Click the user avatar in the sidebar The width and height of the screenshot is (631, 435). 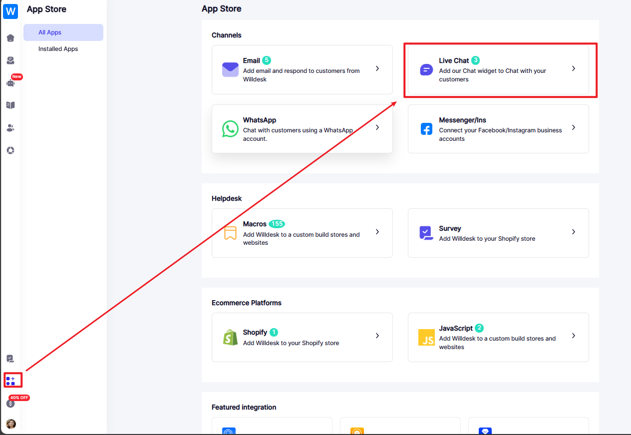tap(11, 424)
